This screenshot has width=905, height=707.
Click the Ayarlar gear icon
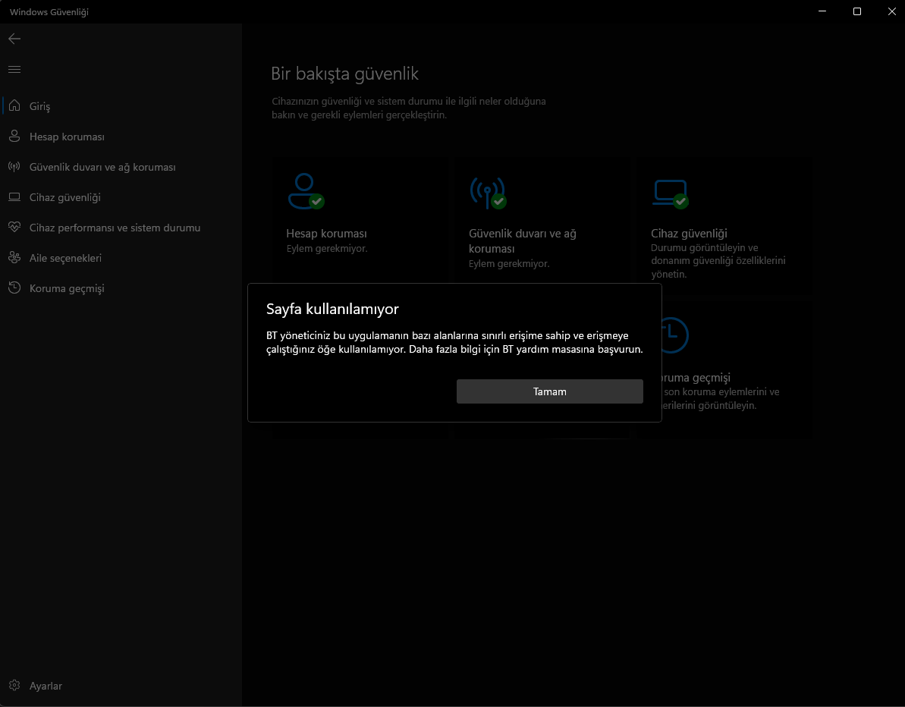pyautogui.click(x=14, y=686)
